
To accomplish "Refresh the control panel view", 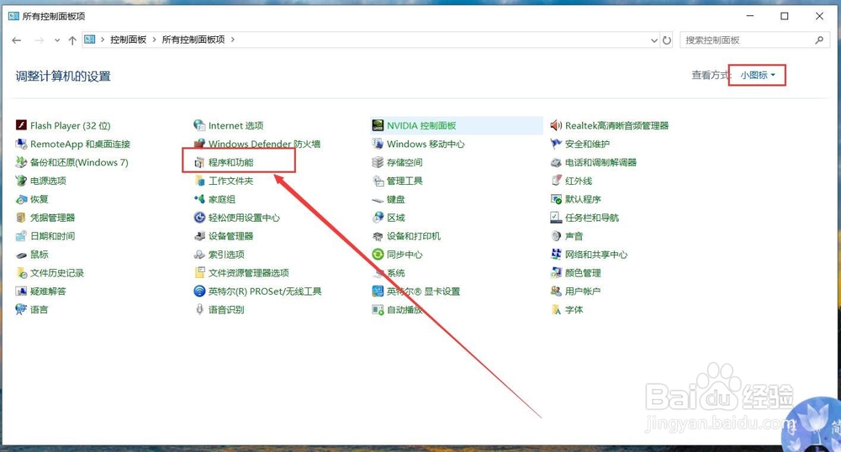I will 667,40.
